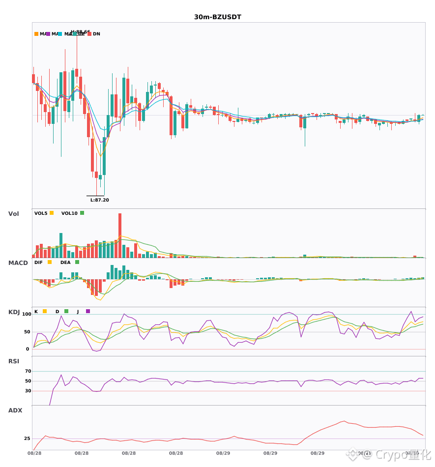Click the green D legend swatch
The image size is (435, 467).
tap(66, 311)
